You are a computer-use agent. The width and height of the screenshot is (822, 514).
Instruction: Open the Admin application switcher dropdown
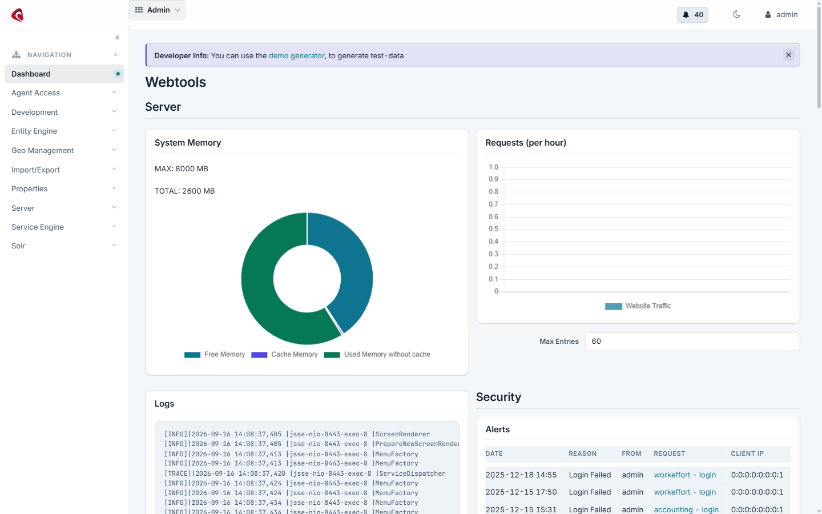158,10
